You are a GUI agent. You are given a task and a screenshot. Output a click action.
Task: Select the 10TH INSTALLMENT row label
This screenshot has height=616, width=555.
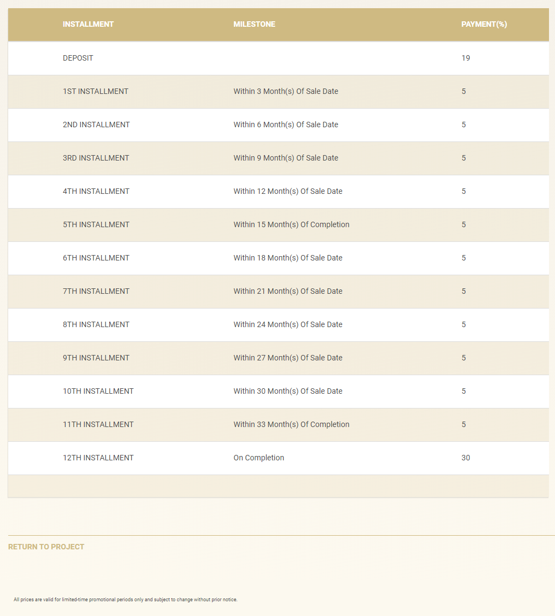point(98,391)
